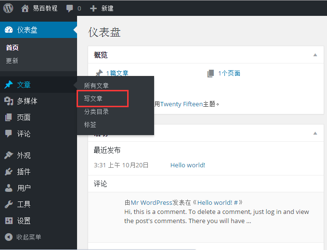Click the 外观 paintbrush icon
This screenshot has height=250, width=327.
(x=9, y=155)
